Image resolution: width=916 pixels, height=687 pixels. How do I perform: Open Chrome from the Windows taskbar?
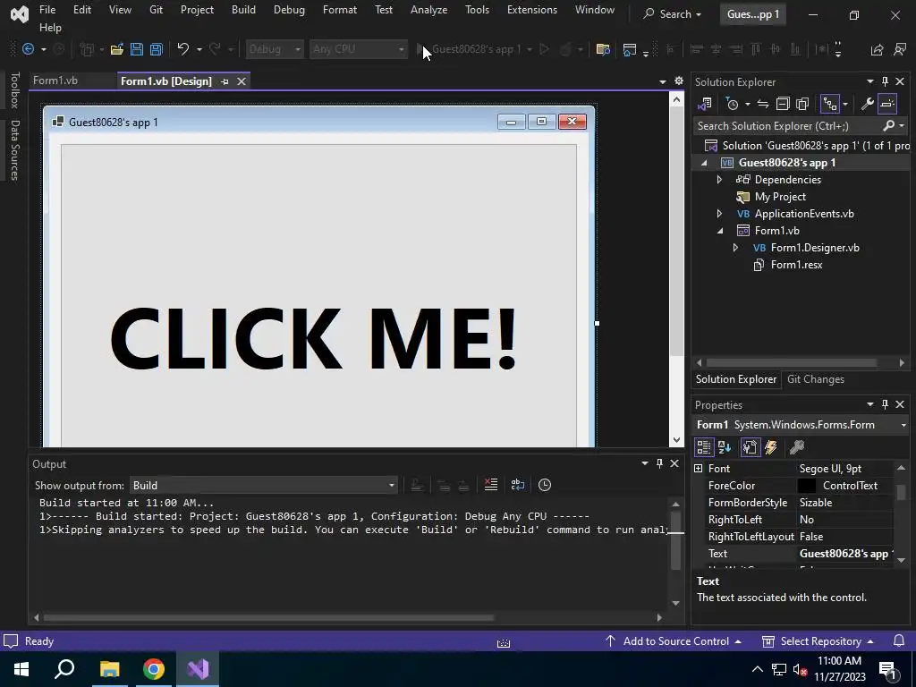[154, 669]
